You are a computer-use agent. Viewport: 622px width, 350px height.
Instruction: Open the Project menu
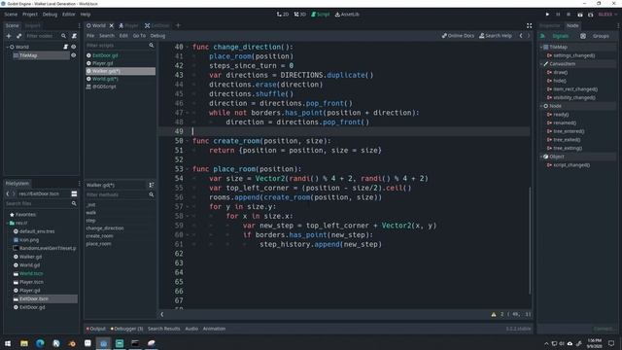[30, 15]
